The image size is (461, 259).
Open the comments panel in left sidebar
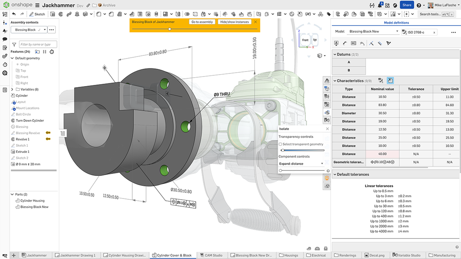pos(4,39)
